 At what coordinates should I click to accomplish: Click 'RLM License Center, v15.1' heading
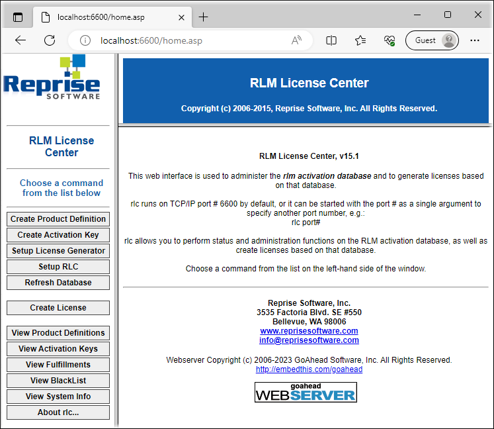(309, 156)
